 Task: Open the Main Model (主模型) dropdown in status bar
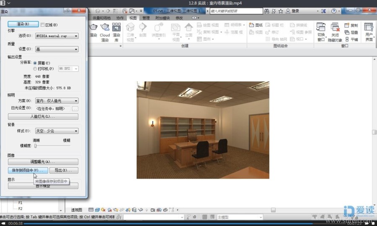click(240, 217)
